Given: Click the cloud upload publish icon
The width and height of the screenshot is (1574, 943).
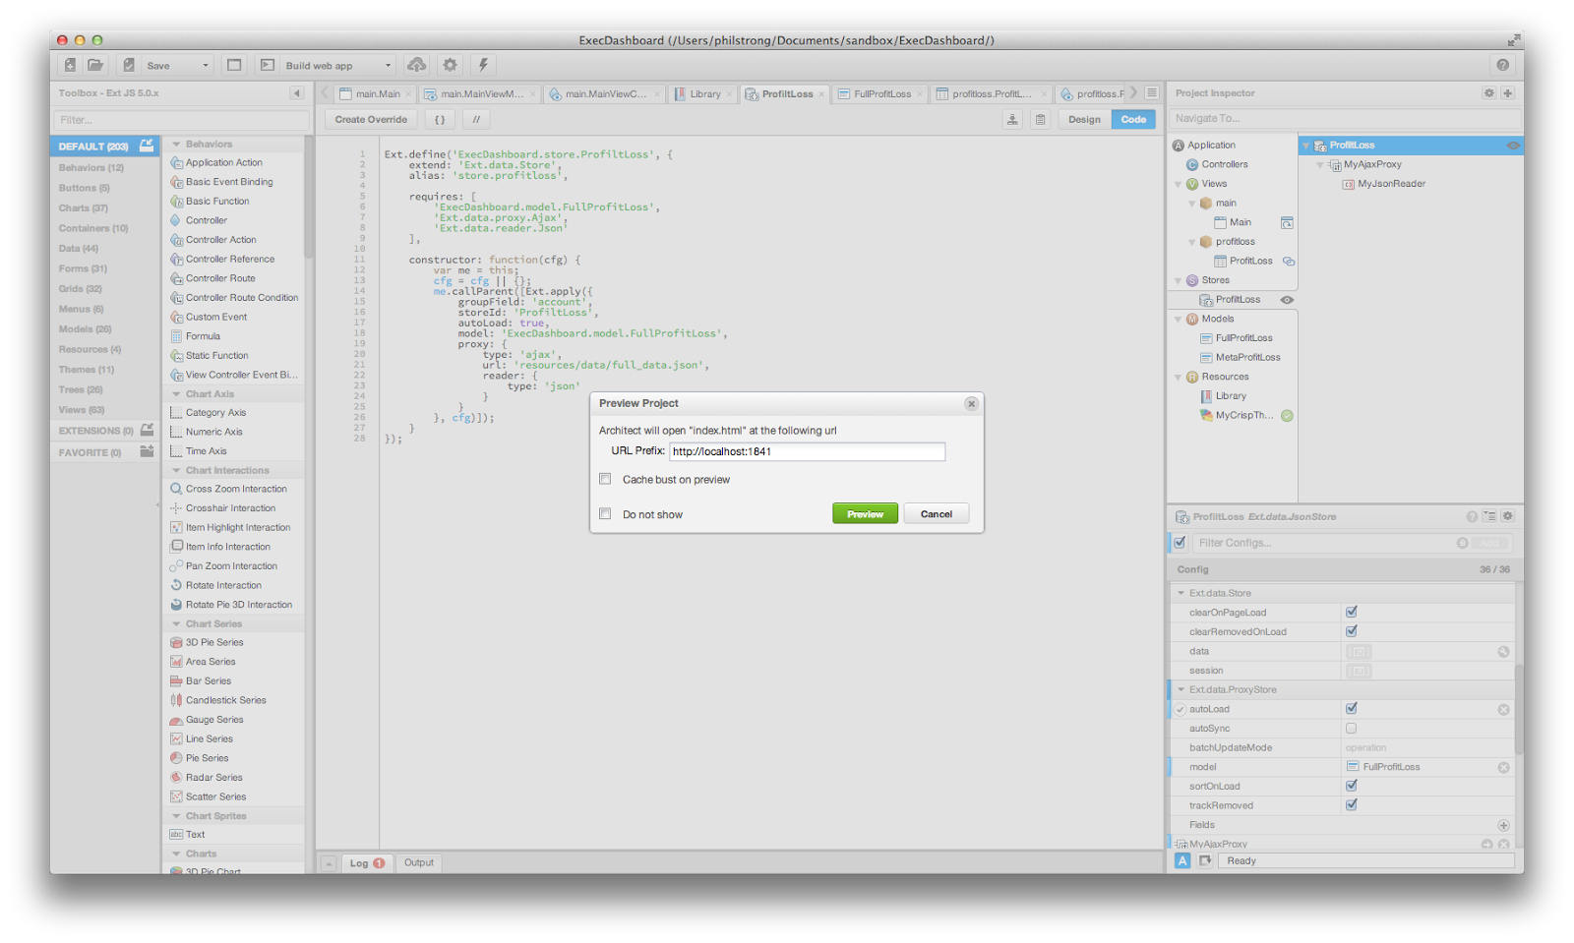Looking at the screenshot, I should coord(417,65).
